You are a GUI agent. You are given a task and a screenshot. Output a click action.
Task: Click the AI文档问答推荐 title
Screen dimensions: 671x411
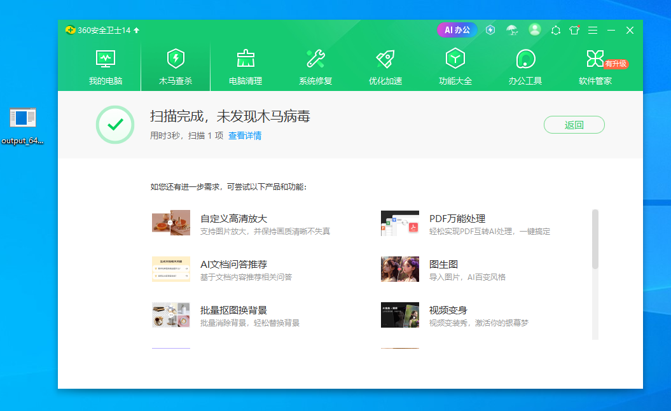[x=233, y=265]
